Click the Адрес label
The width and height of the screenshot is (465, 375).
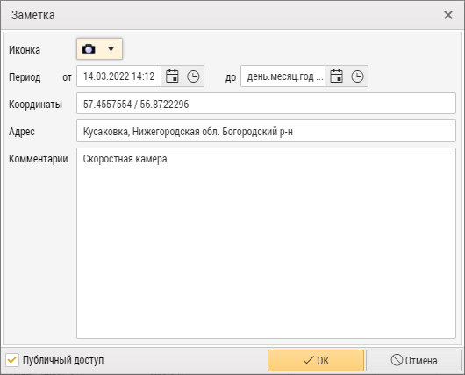pyautogui.click(x=22, y=132)
